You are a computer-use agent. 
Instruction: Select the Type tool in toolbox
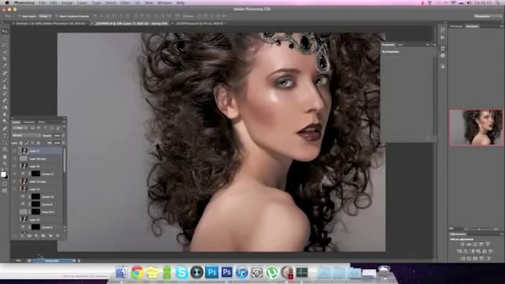pyautogui.click(x=5, y=136)
